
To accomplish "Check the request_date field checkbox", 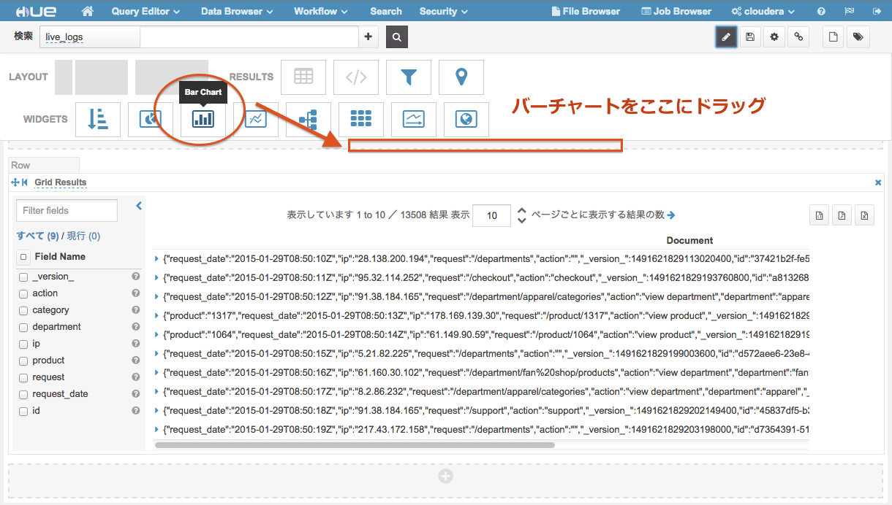I will coord(23,395).
